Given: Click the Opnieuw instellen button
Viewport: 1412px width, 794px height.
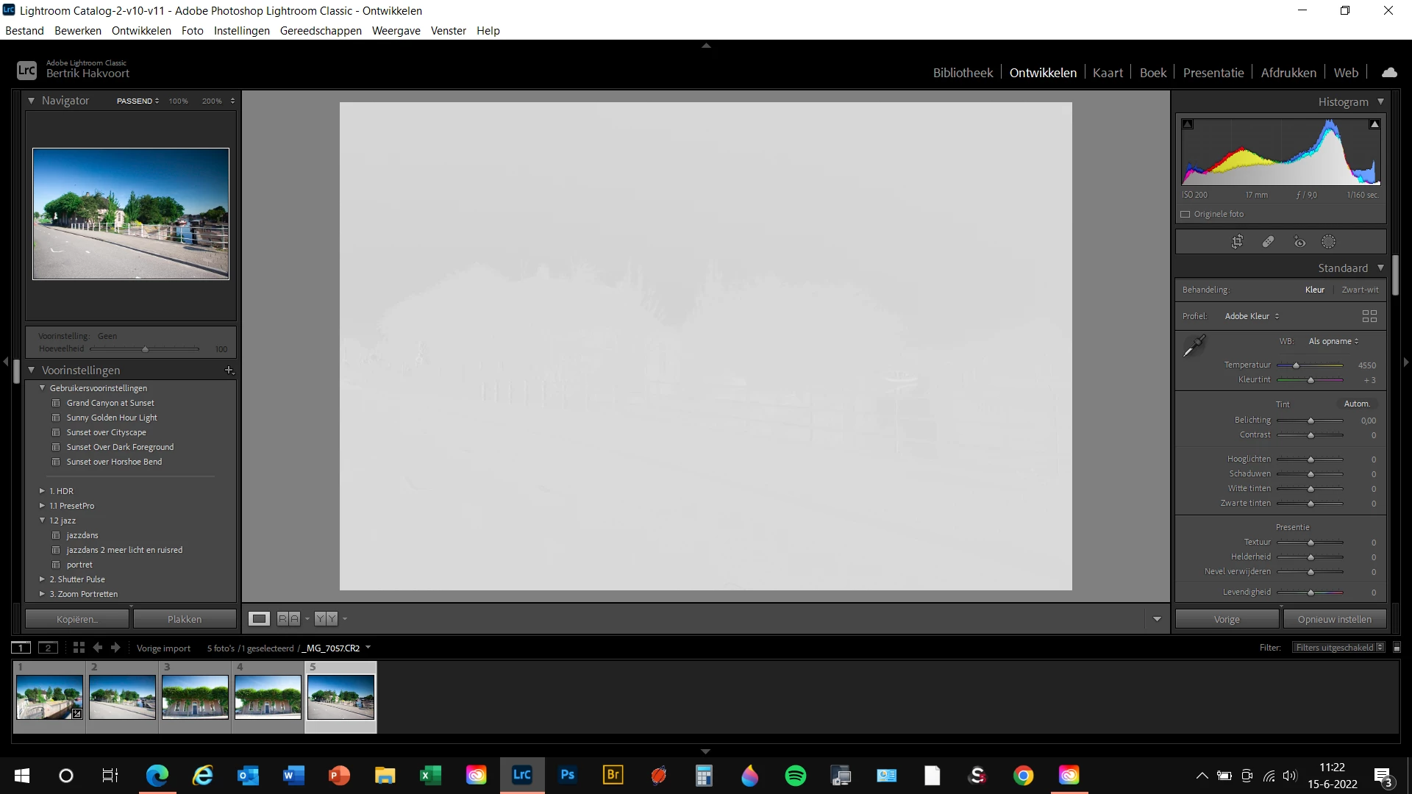Looking at the screenshot, I should tap(1334, 619).
